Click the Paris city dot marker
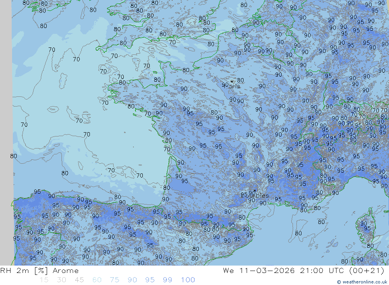The image size is (389, 285). [x=232, y=81]
